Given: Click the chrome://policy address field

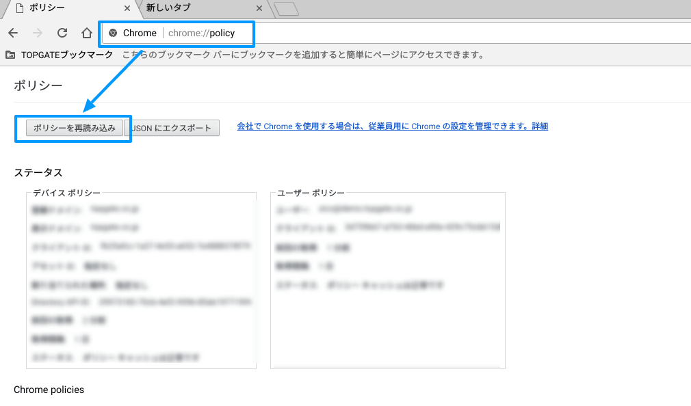Looking at the screenshot, I should (x=397, y=33).
